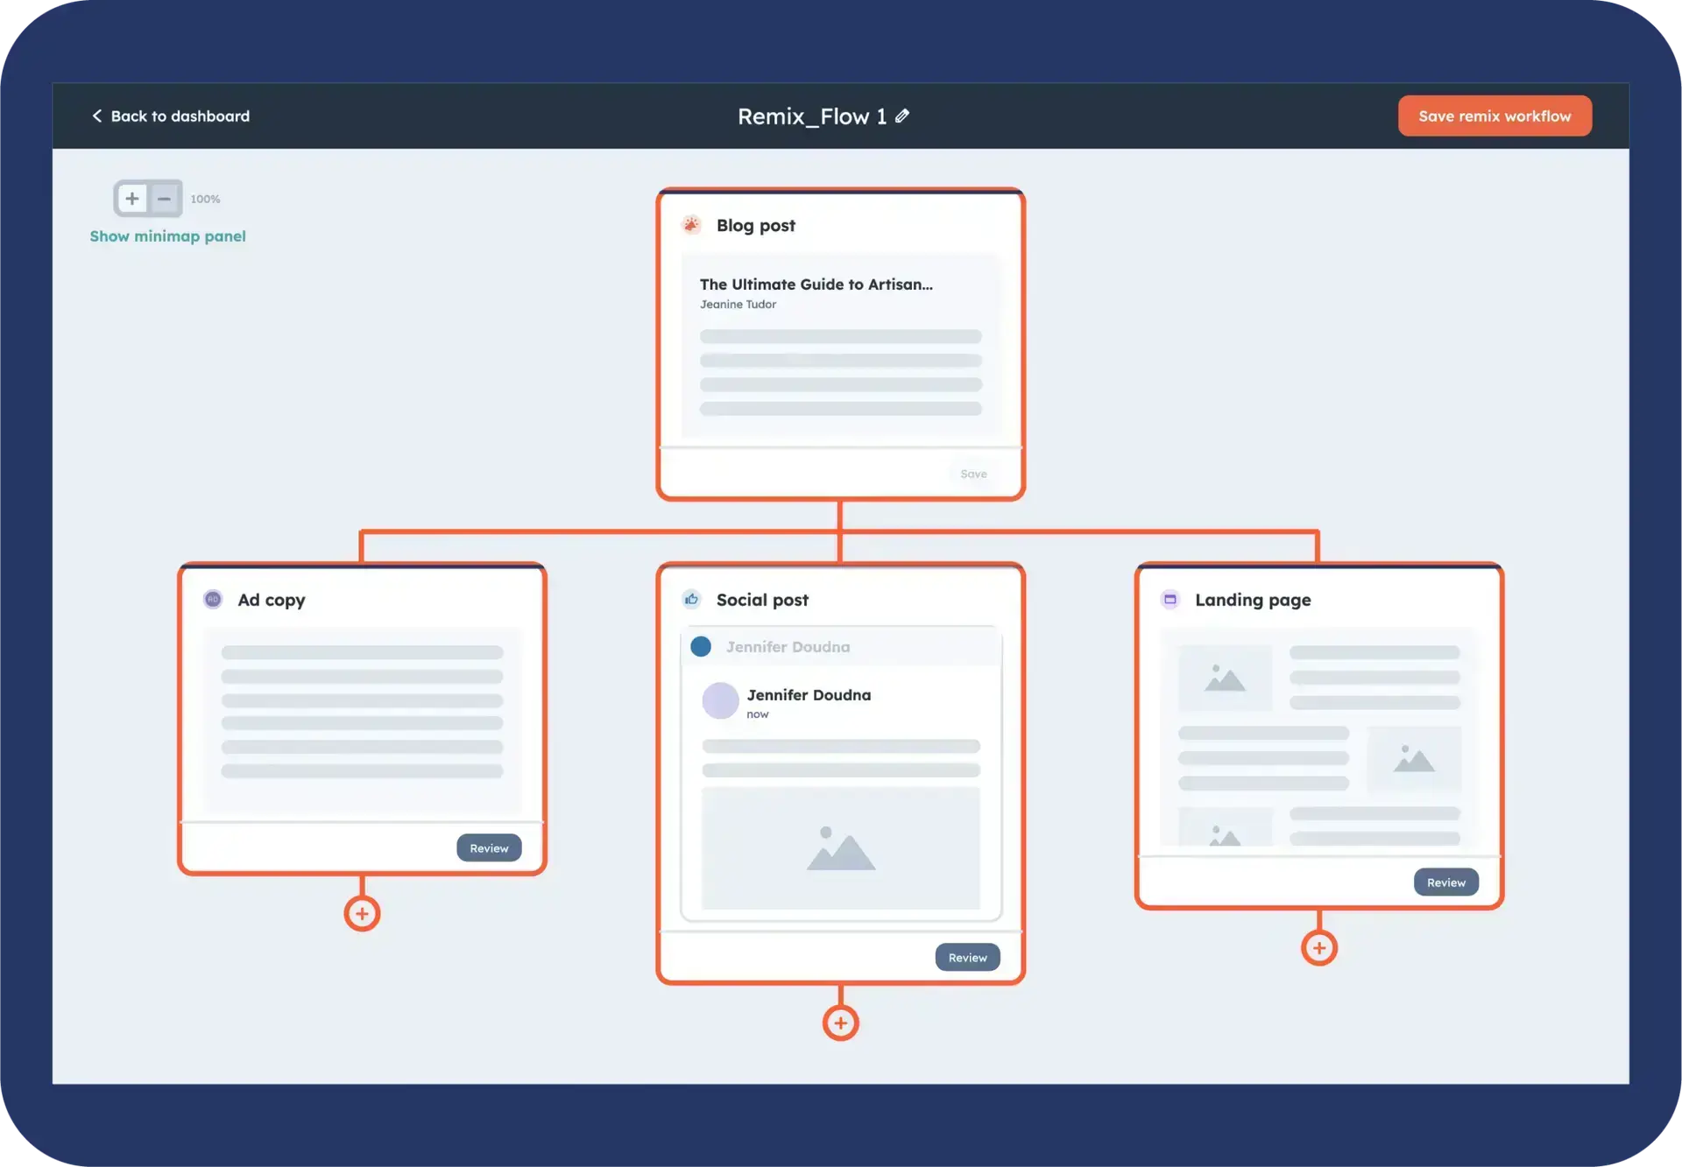
Task: Click the pencil icon to rename Remix_Flow 1
Action: click(903, 116)
